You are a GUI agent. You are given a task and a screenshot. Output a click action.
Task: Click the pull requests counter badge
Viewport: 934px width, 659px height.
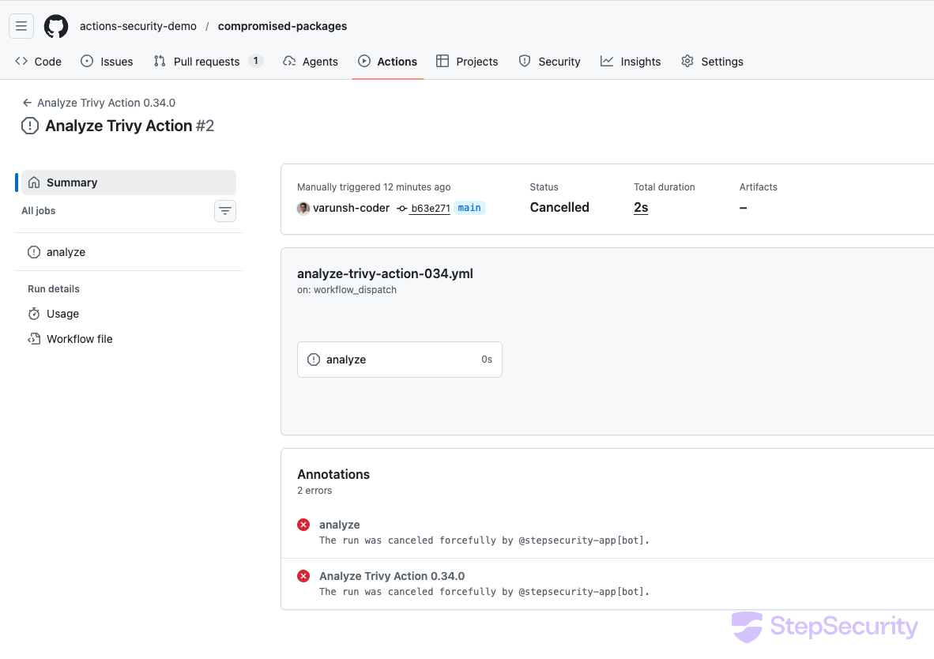(x=255, y=61)
